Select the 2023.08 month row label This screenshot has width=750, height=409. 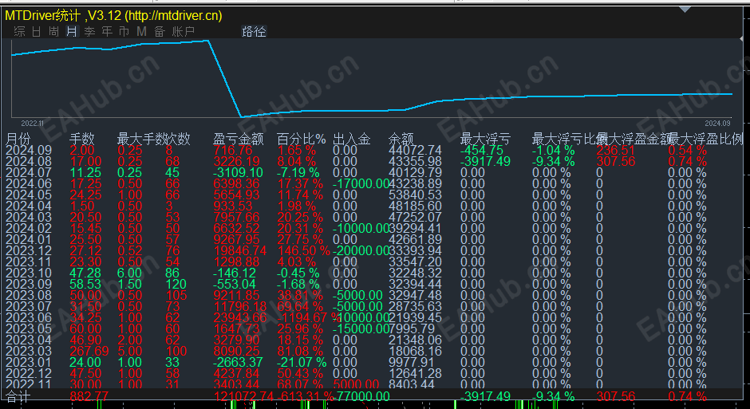[x=29, y=295]
